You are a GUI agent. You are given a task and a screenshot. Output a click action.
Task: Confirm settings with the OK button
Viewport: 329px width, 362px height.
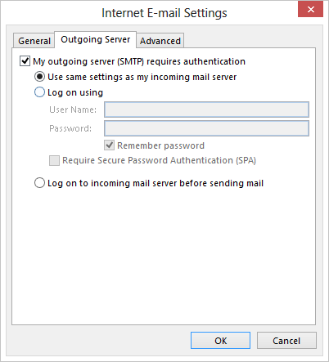click(x=220, y=341)
